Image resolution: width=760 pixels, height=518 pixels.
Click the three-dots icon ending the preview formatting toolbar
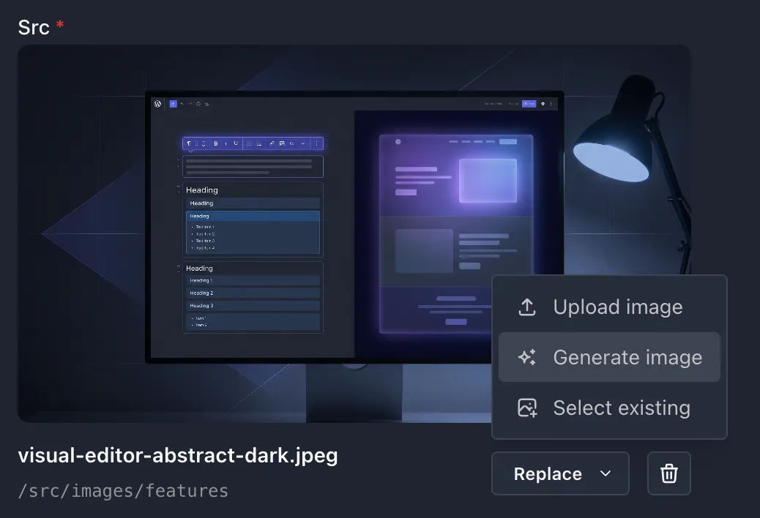(x=316, y=143)
